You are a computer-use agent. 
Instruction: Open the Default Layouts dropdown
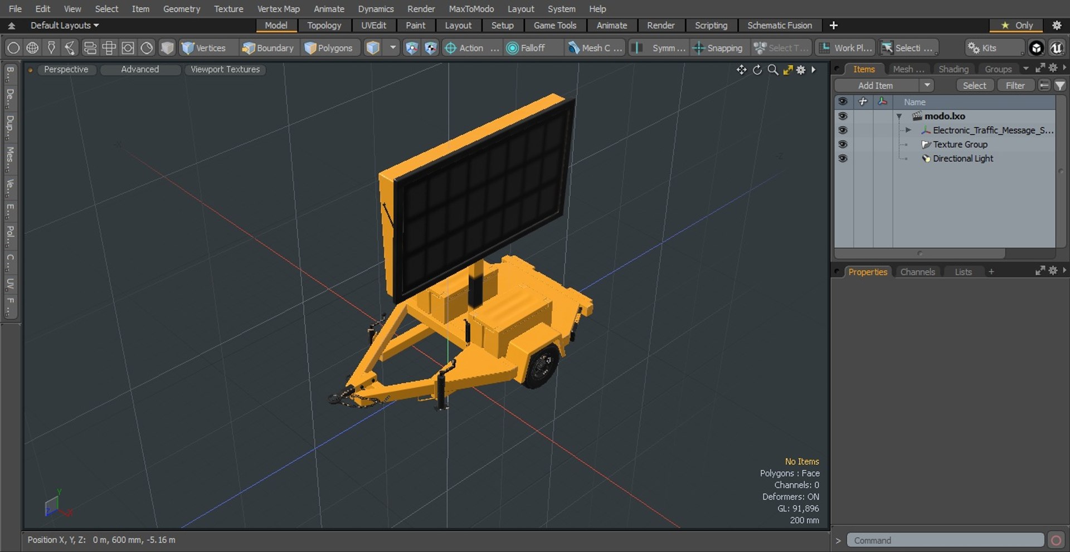[64, 26]
